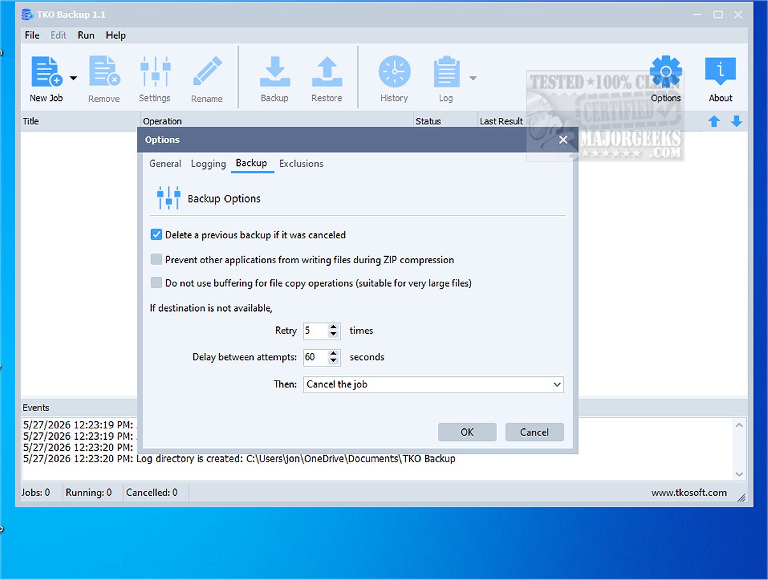Image resolution: width=768 pixels, height=580 pixels.
Task: Open the Settings toolbar icon
Action: [x=155, y=71]
